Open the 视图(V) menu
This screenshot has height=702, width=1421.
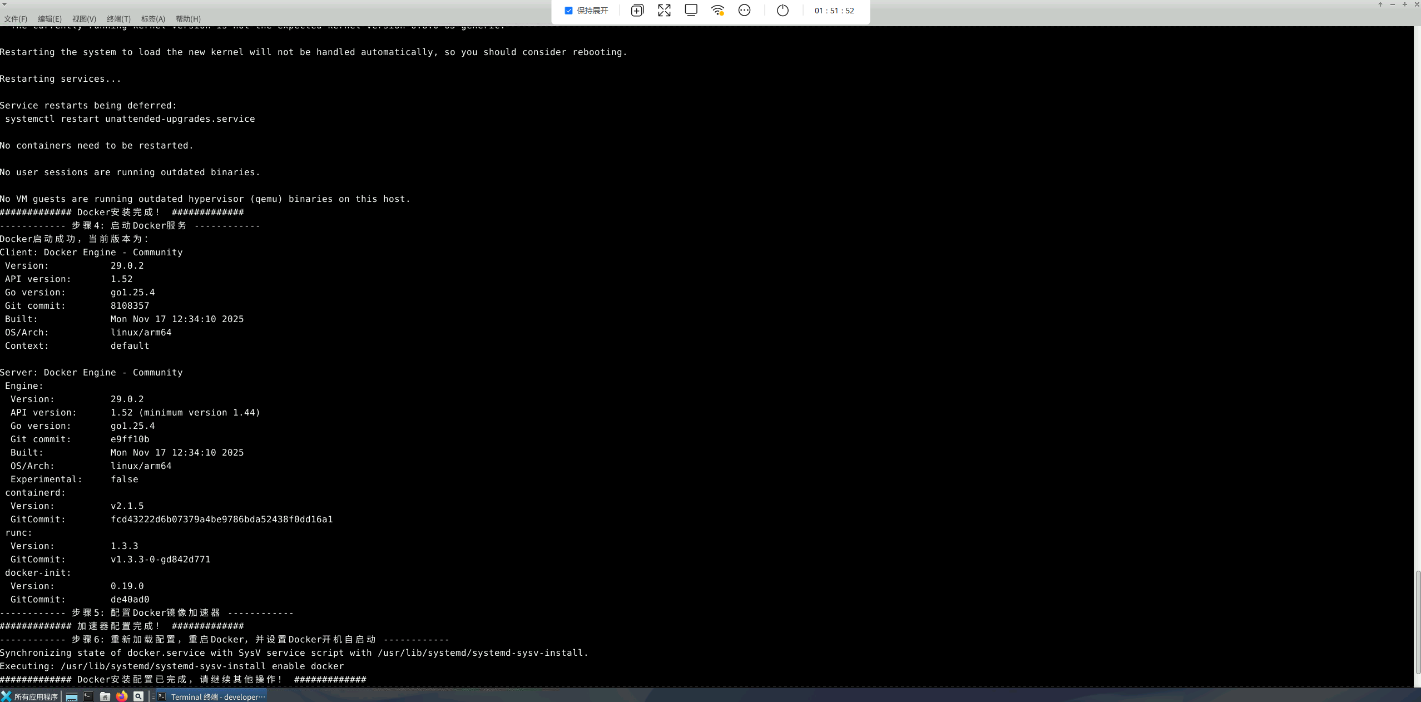[x=84, y=19]
